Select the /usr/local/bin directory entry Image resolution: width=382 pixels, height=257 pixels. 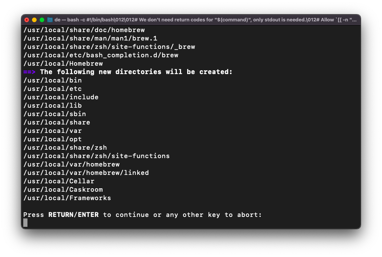pyautogui.click(x=53, y=80)
